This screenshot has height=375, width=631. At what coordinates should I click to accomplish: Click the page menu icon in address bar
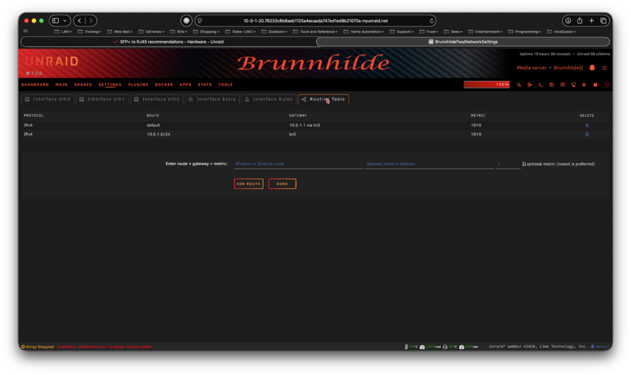click(200, 21)
